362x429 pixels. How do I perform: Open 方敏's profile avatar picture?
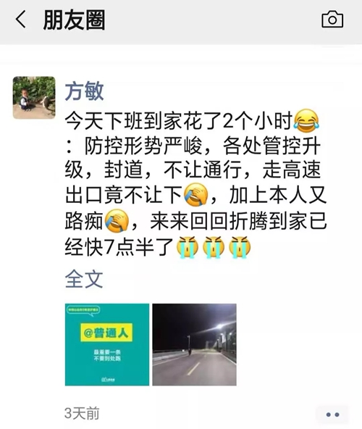pos(34,98)
